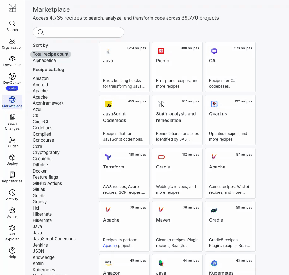289x275 pixels.
Task: Select C# in recipe catalog list
Action: (x=36, y=116)
